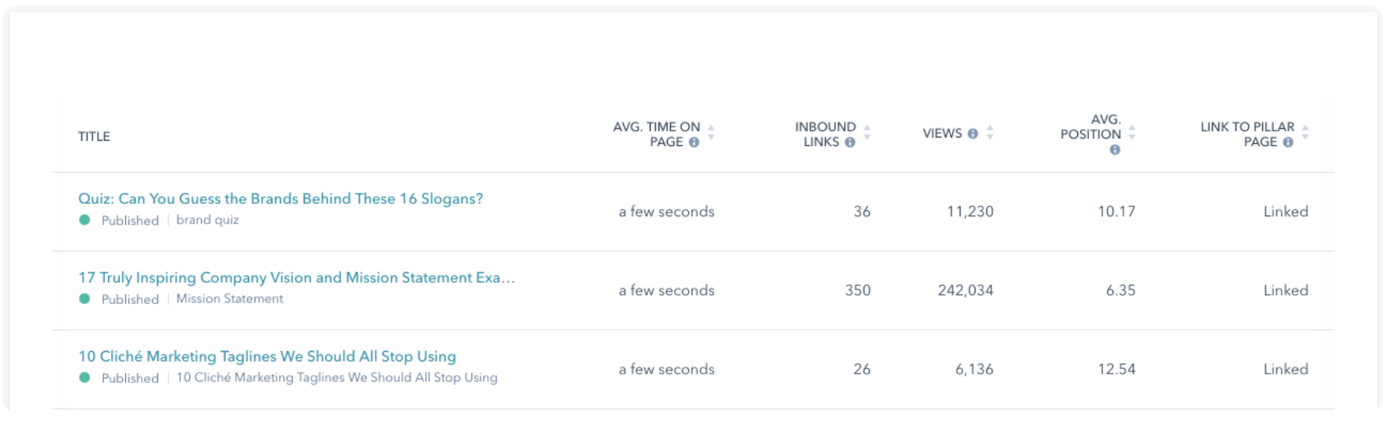Click Linked status in the 242,034 views row
Viewport: 1392px width, 422px height.
(1286, 291)
